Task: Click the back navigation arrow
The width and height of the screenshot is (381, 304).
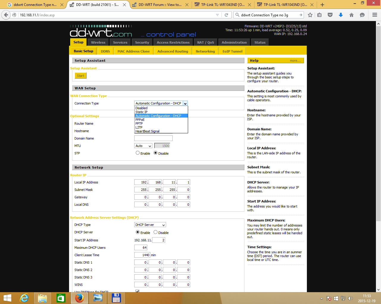Action: 6,15
